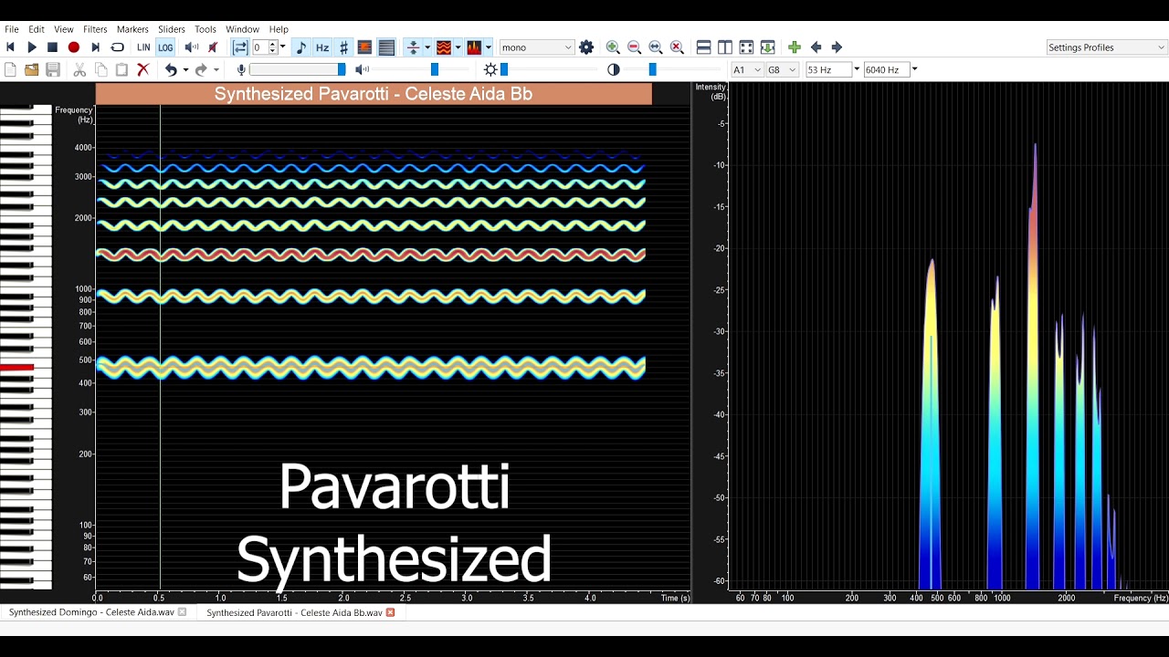Increase the transpose value stepper

(x=272, y=44)
